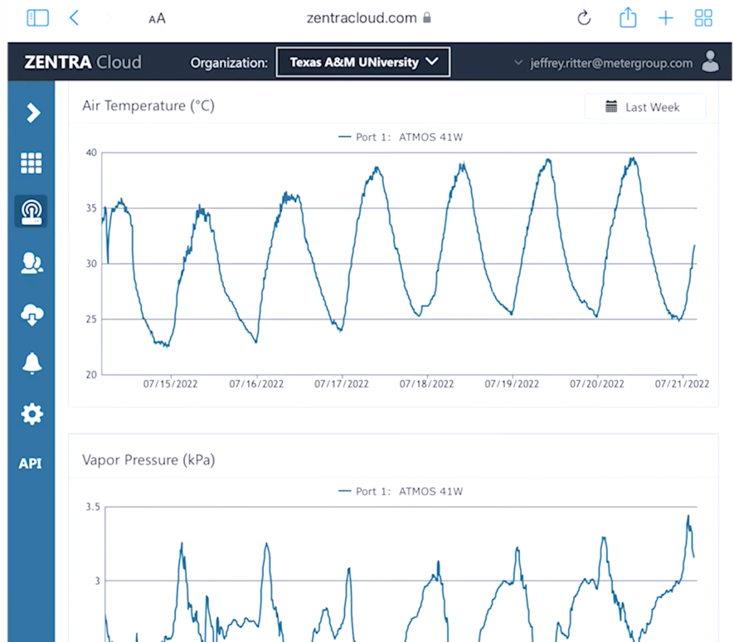Screen dimensions: 734x642
Task: Click the ZENTRA Cloud logo
Action: pos(83,63)
